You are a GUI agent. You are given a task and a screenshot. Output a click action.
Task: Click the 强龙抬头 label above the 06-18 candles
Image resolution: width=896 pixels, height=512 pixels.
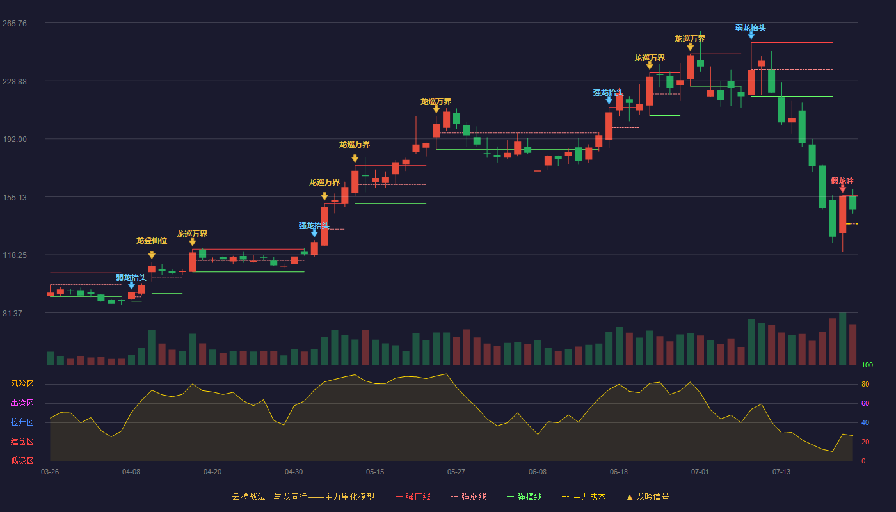coord(609,93)
